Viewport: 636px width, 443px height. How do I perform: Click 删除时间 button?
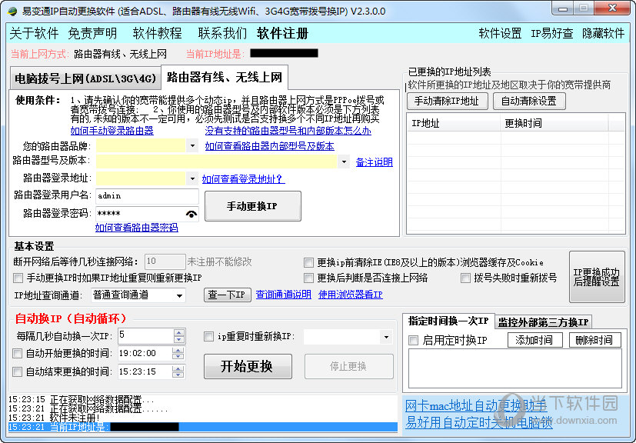(594, 340)
